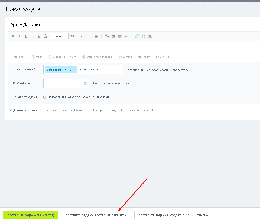This screenshot has height=222, width=260.
Task: Open the text color picker
Action: 45,36
